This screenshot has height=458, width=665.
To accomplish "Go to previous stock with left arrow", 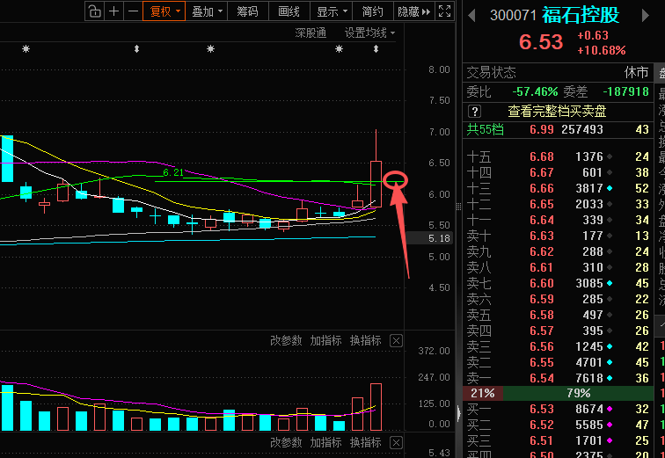I will click(471, 16).
